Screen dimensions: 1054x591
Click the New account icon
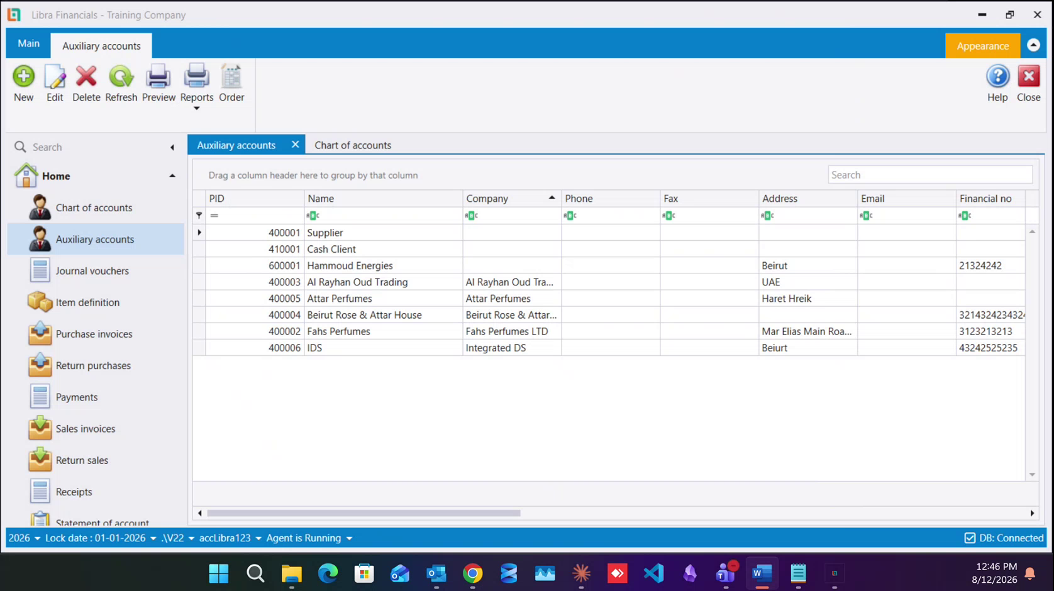pos(23,77)
